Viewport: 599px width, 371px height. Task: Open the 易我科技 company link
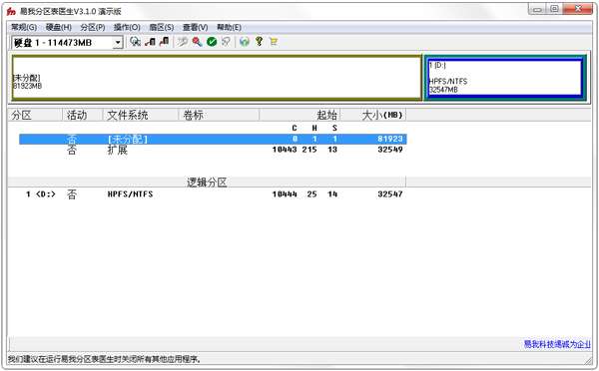click(557, 344)
